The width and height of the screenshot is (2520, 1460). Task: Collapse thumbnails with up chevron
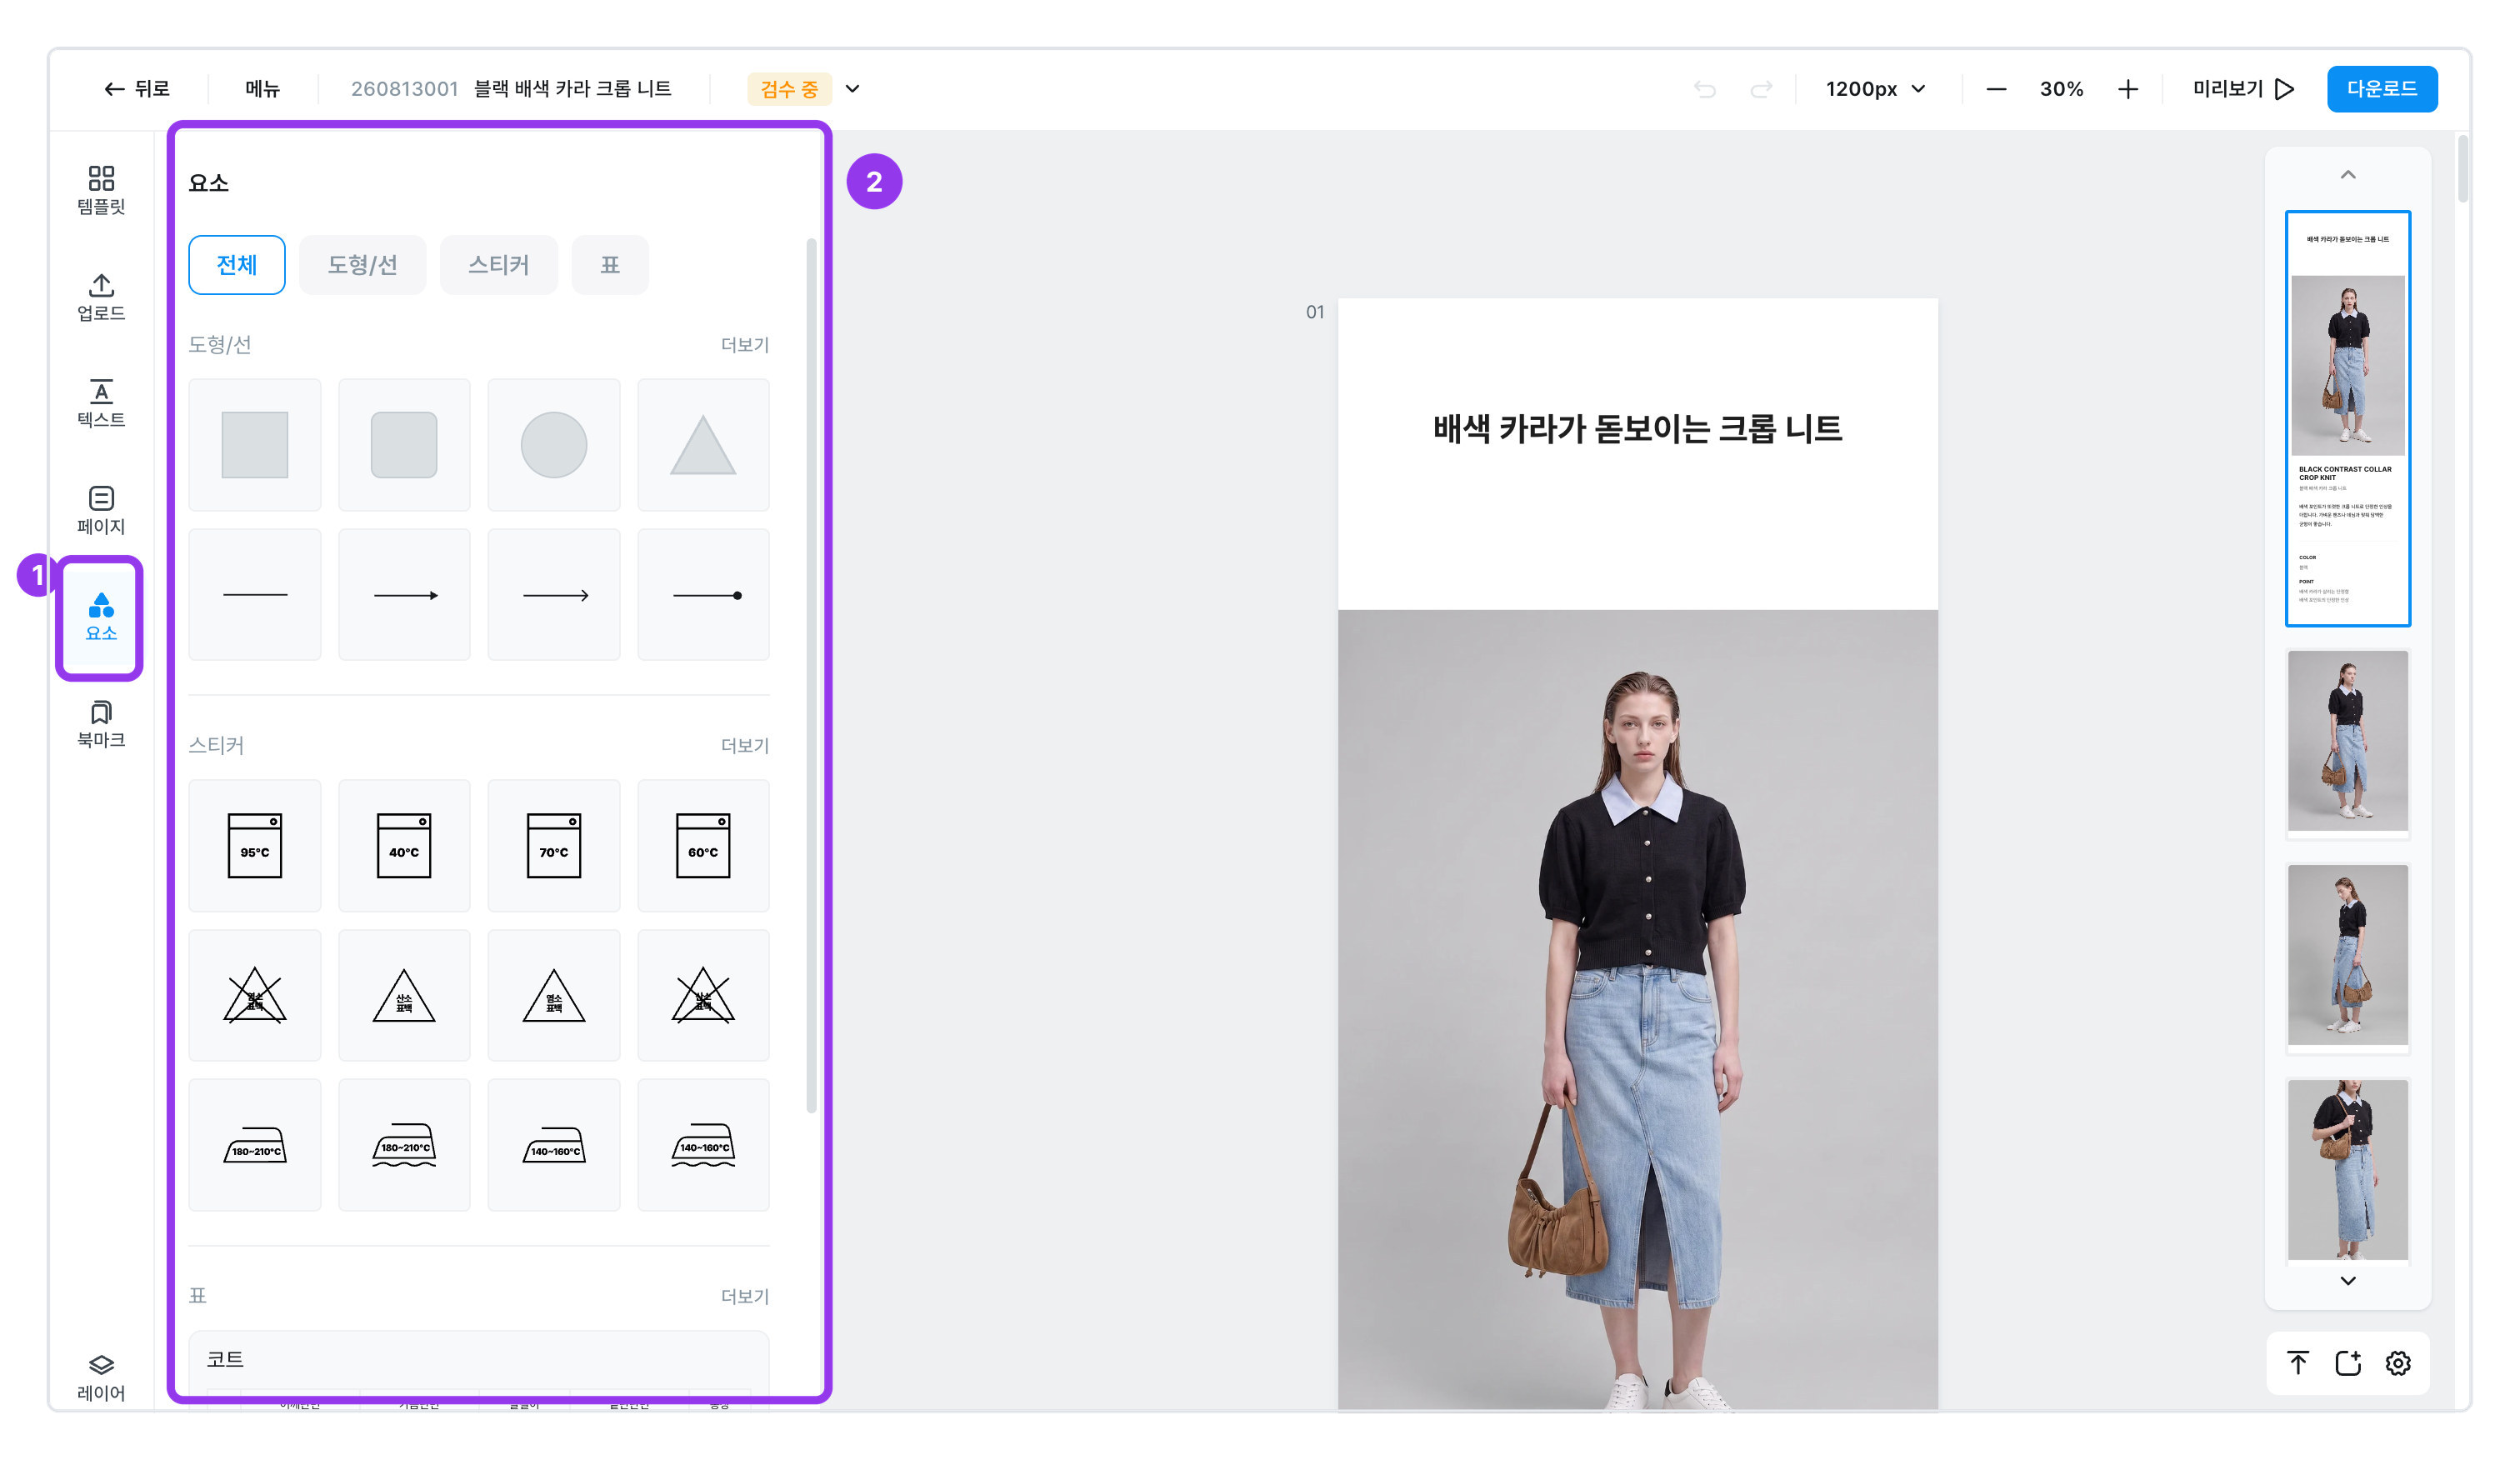tap(2348, 175)
